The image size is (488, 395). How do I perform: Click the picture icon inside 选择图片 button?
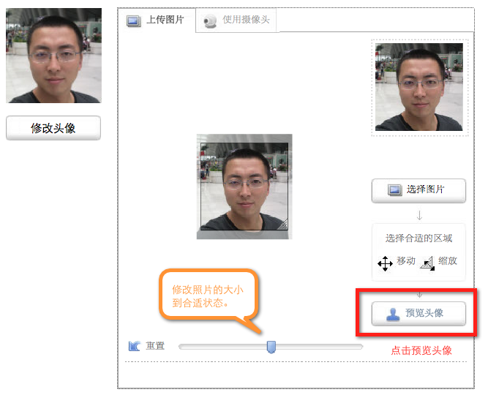pyautogui.click(x=394, y=189)
